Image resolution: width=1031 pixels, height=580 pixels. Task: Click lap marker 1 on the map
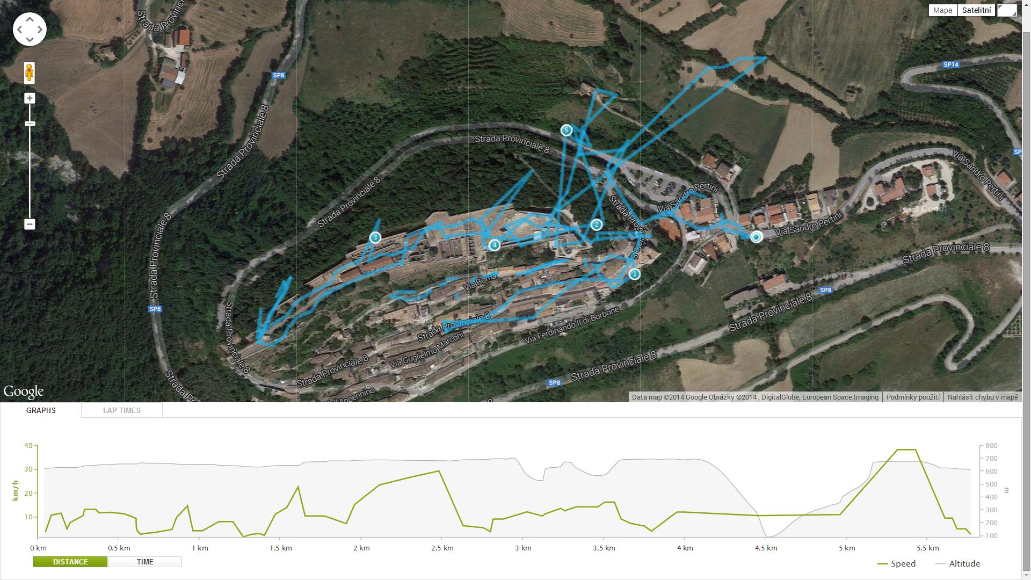click(634, 274)
